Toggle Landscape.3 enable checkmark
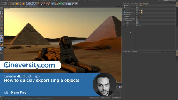 (139, 11)
